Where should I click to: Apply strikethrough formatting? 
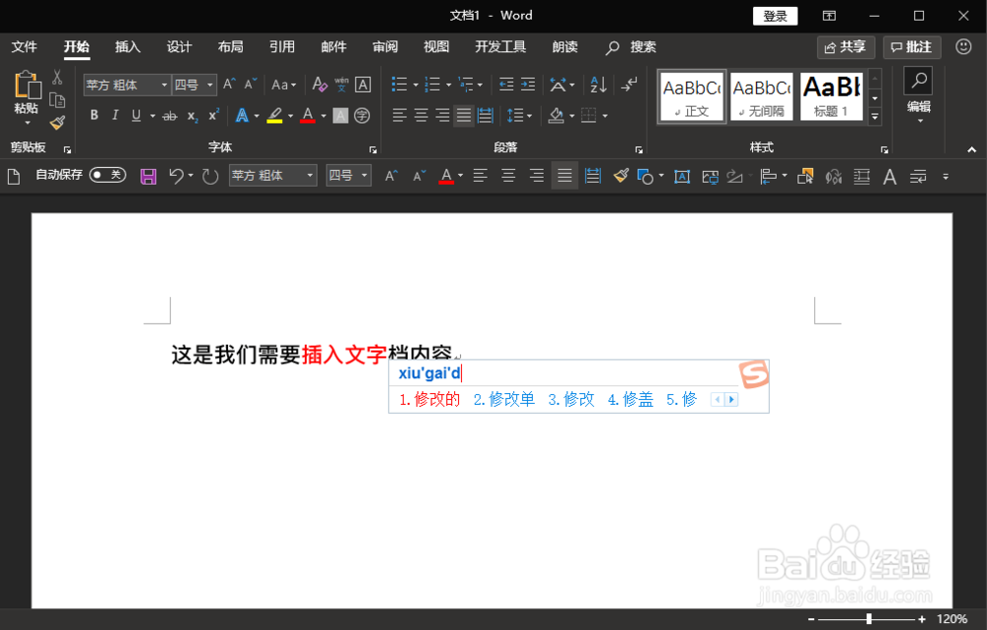coord(169,116)
